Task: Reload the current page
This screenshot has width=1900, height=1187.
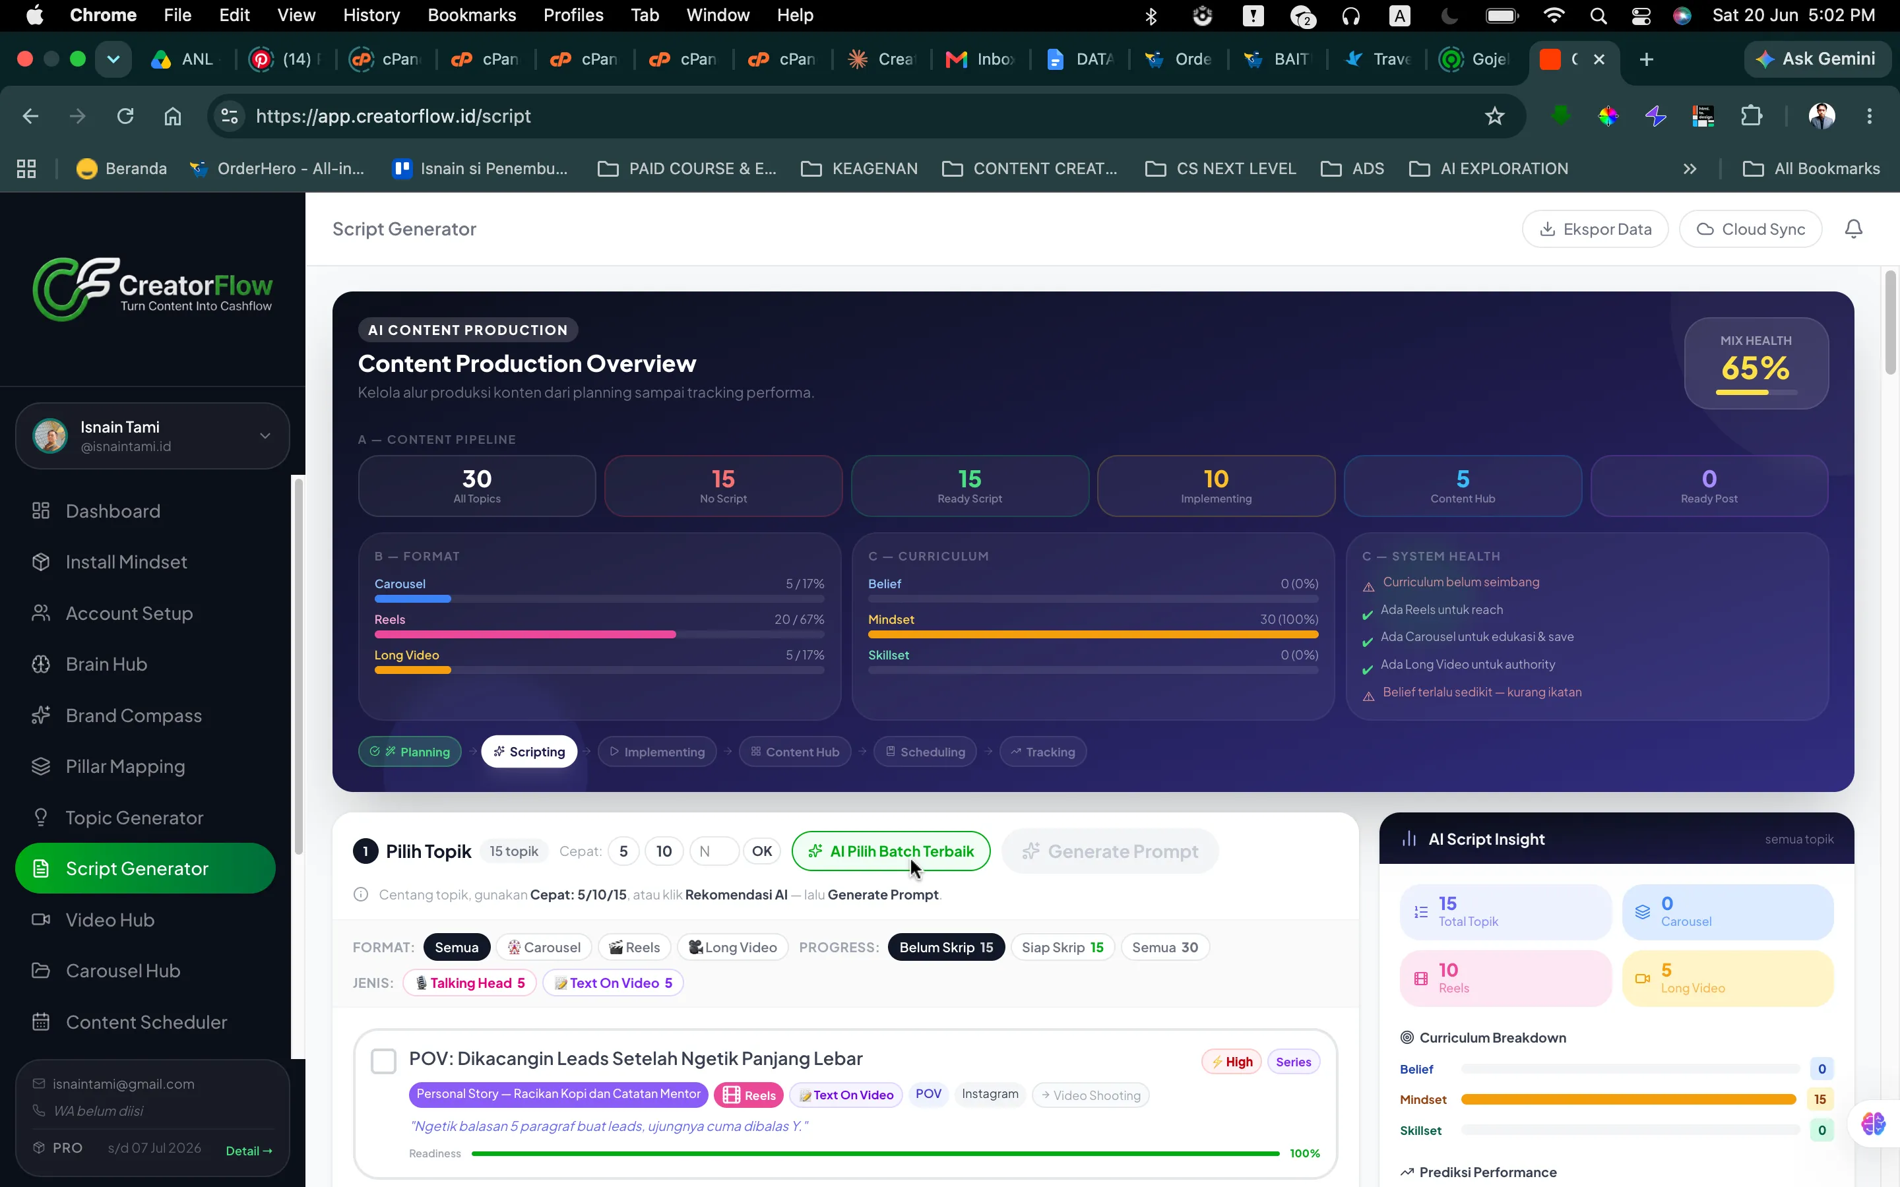Action: pos(125,116)
